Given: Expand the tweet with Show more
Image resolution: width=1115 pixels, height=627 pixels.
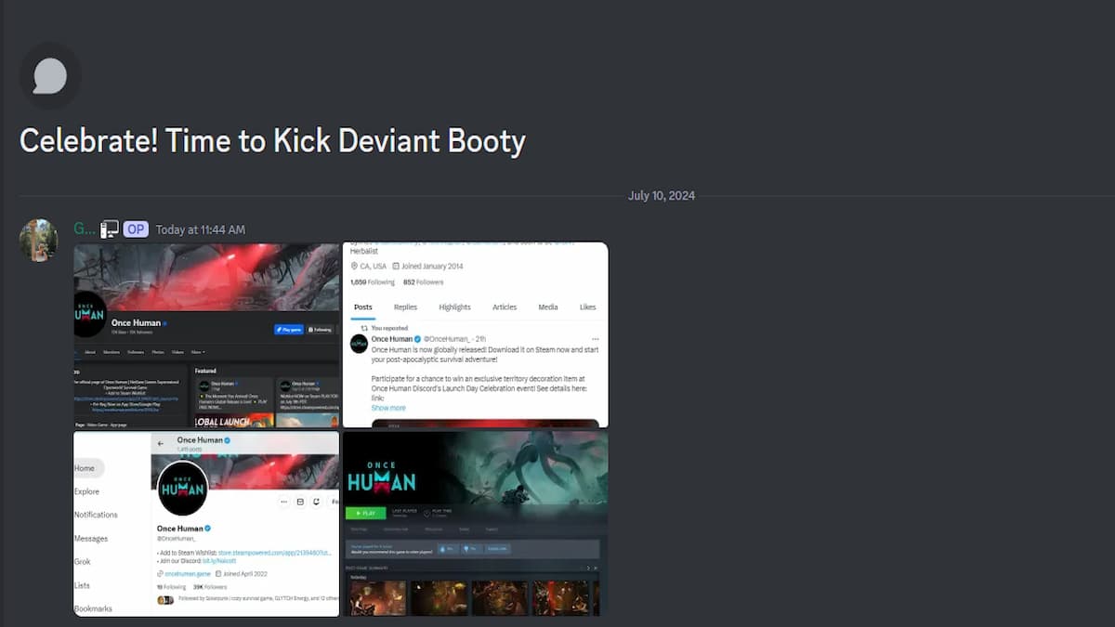Looking at the screenshot, I should pos(388,408).
